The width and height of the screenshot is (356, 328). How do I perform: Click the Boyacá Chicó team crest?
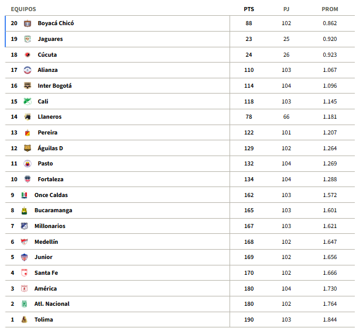pyautogui.click(x=28, y=23)
